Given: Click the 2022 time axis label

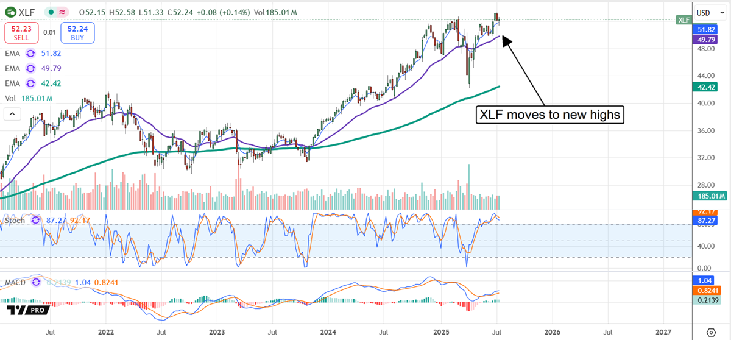Looking at the screenshot, I should 105,333.
